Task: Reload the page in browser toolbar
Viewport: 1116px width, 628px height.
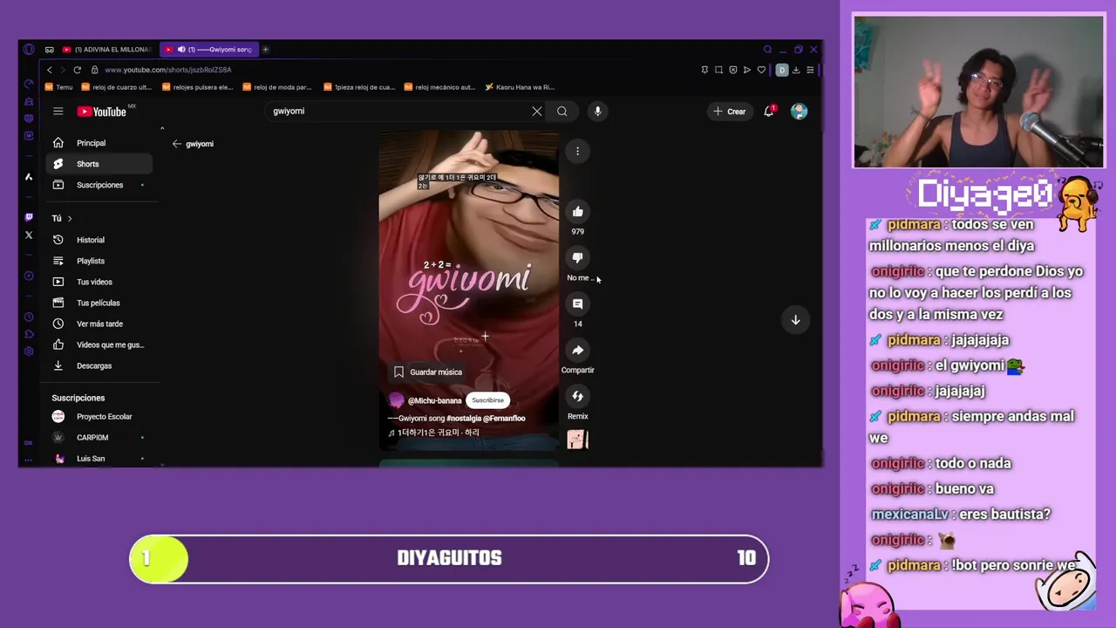Action: (x=77, y=70)
